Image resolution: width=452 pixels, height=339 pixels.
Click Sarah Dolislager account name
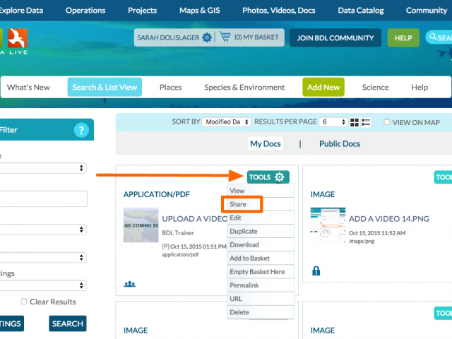coord(168,37)
